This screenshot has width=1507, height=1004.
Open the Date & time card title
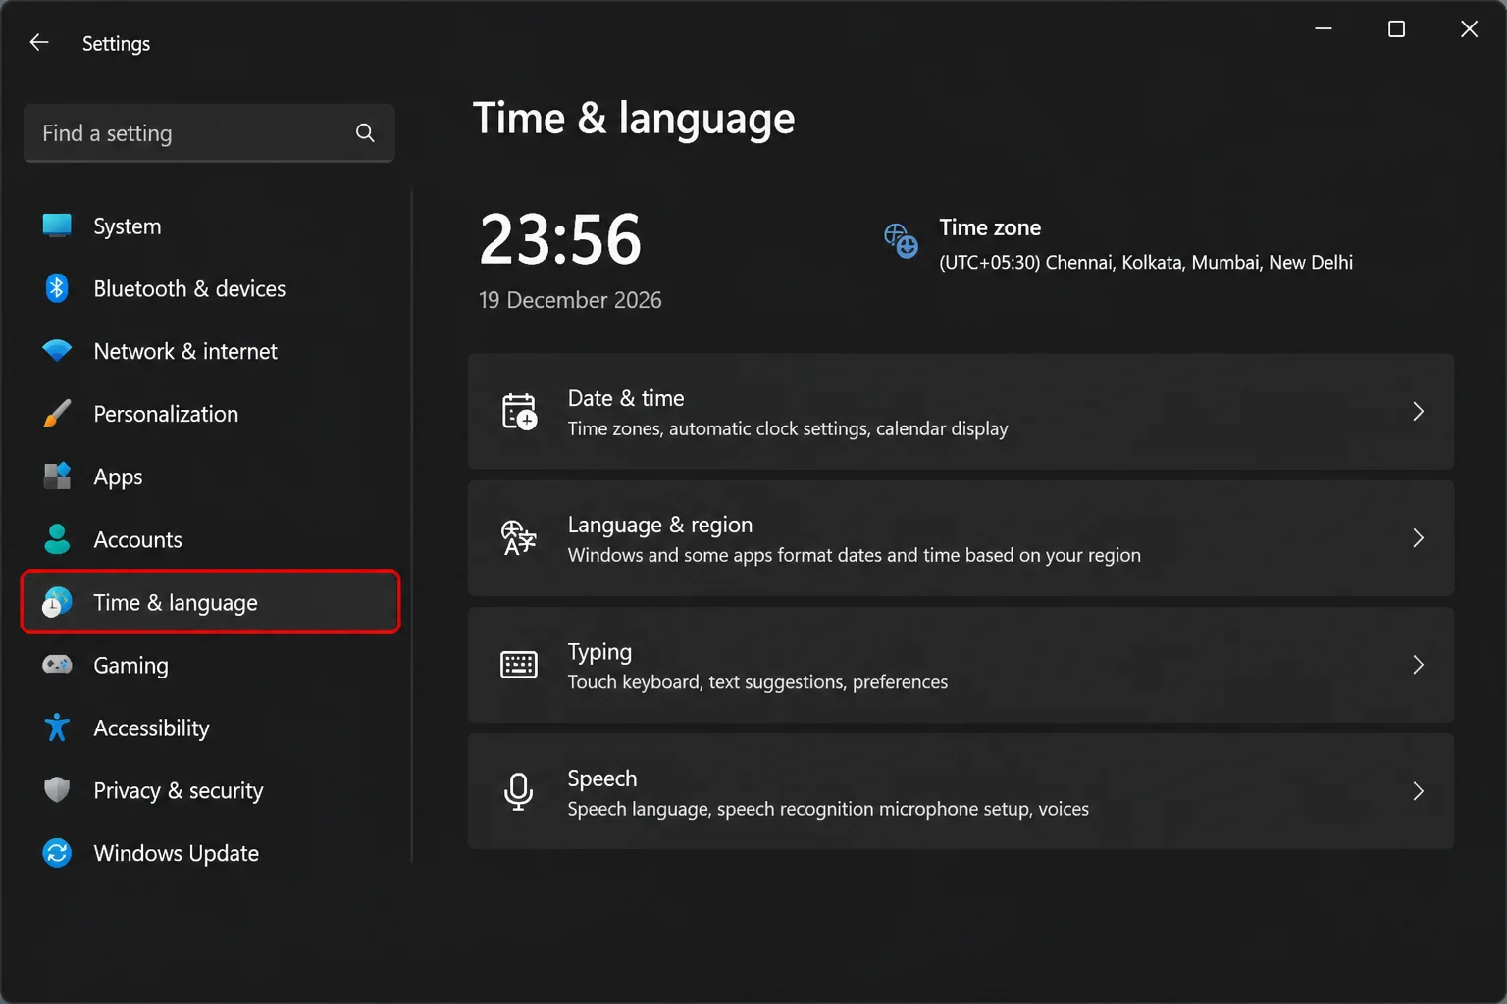[x=626, y=398]
